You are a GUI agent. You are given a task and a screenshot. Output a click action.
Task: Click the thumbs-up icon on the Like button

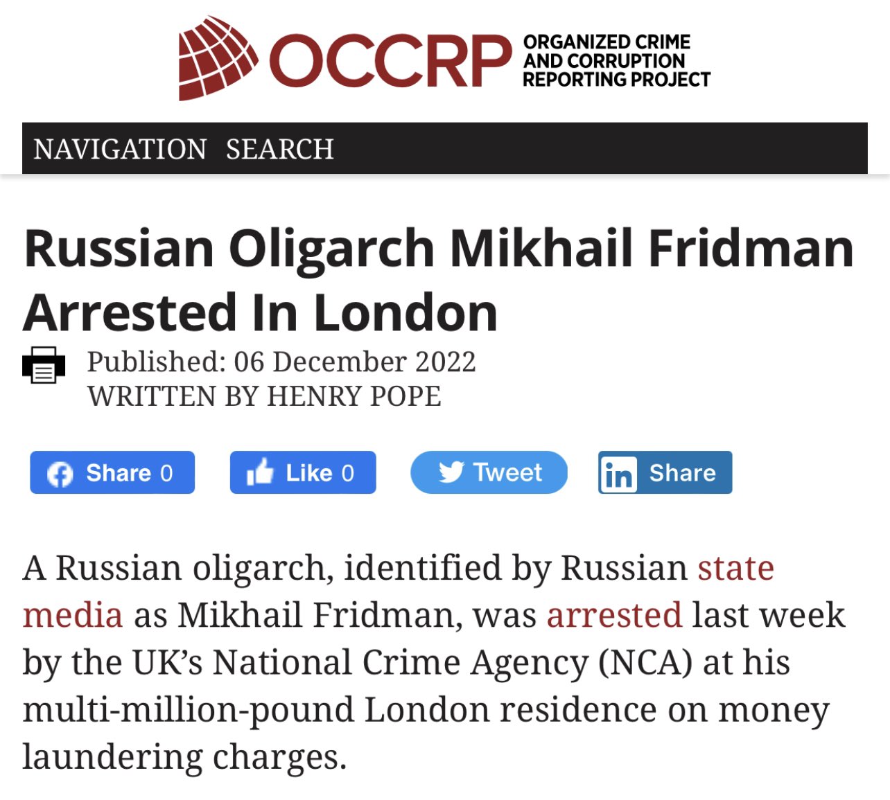[260, 472]
